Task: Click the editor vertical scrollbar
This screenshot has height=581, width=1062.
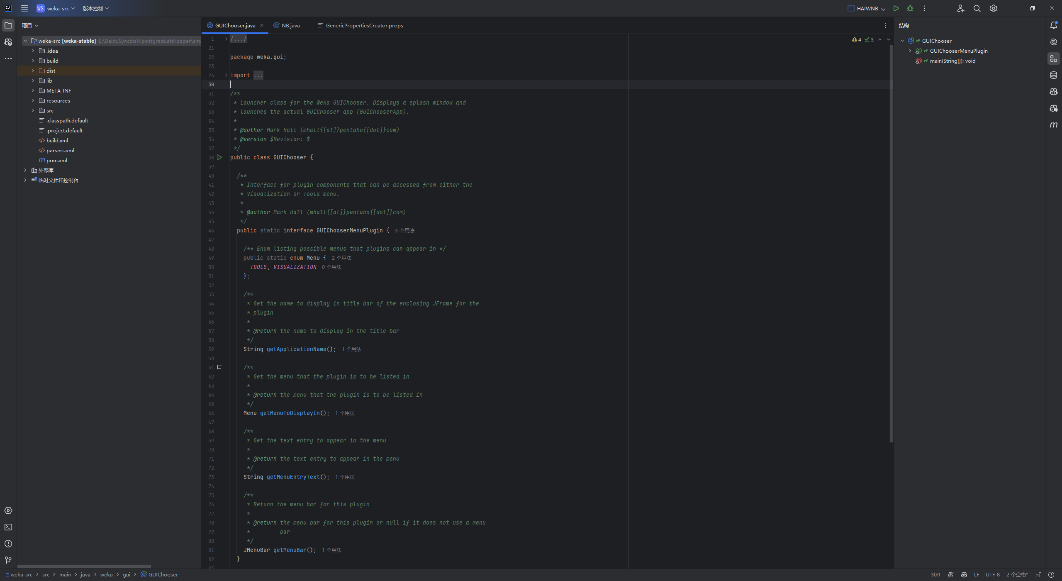Action: tap(891, 244)
